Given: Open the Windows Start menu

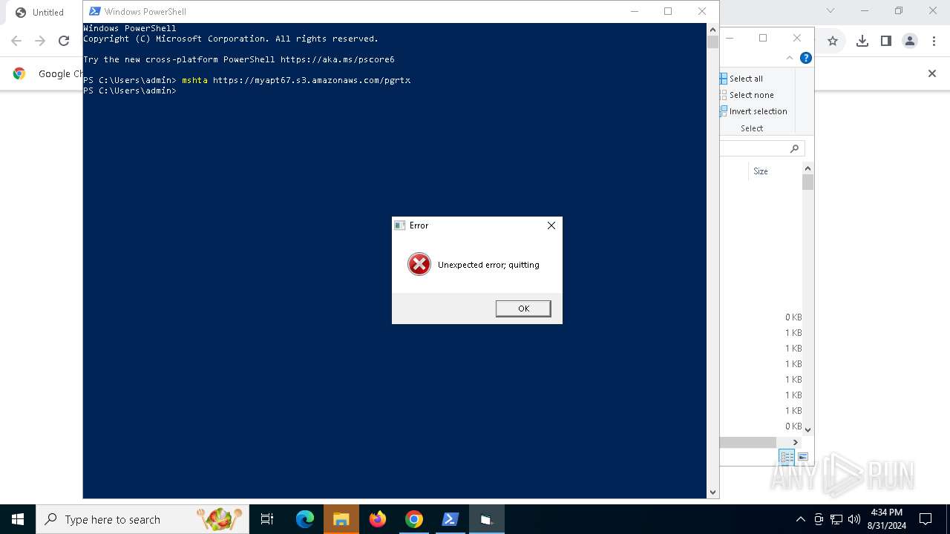Looking at the screenshot, I should (18, 519).
